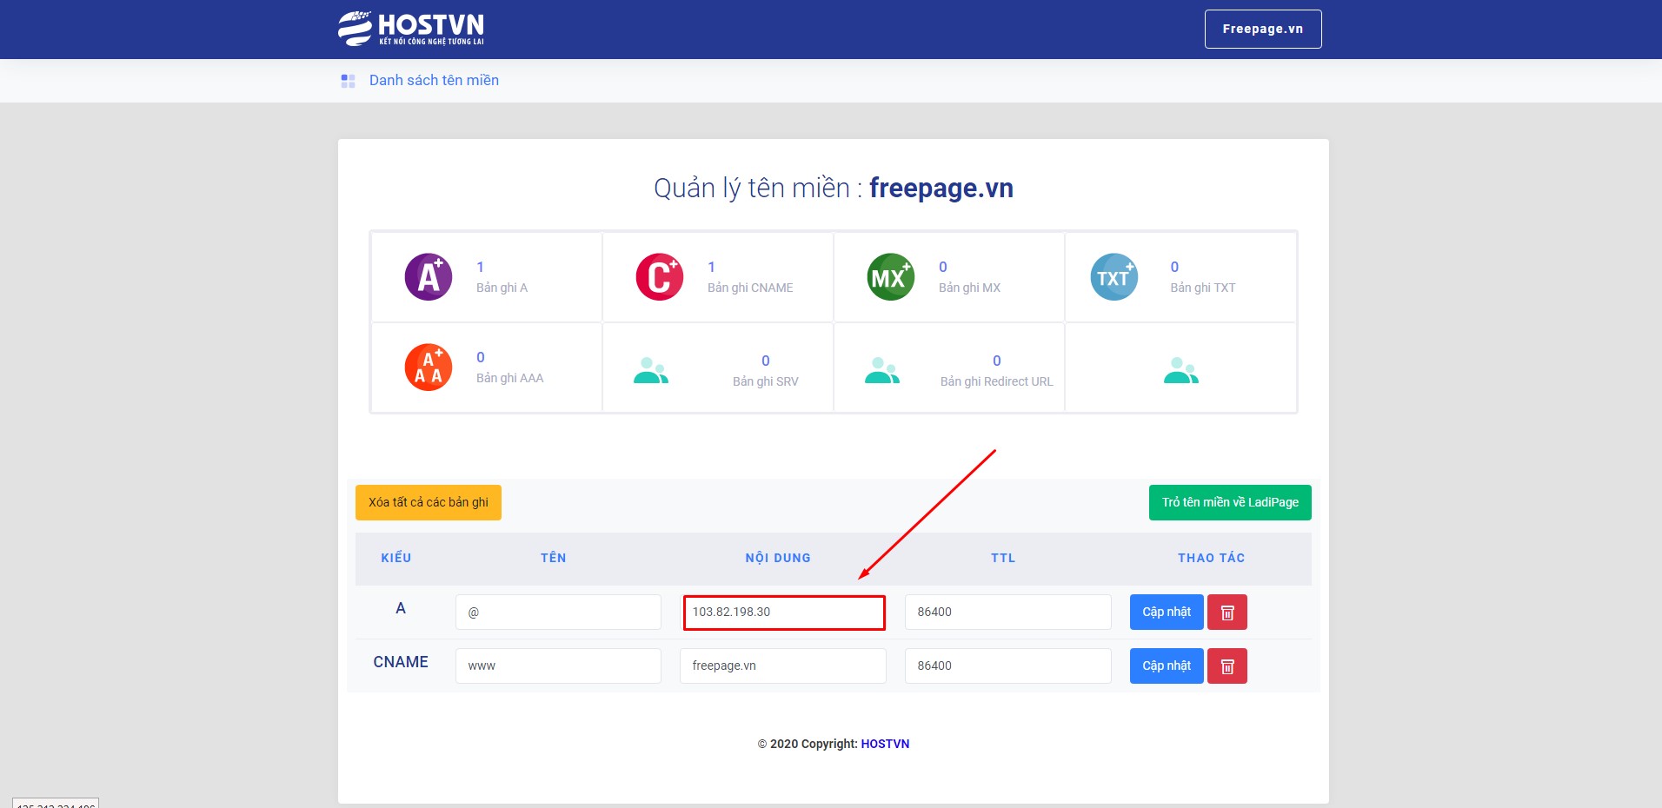Select the Bản ghi AAA label

tap(509, 378)
